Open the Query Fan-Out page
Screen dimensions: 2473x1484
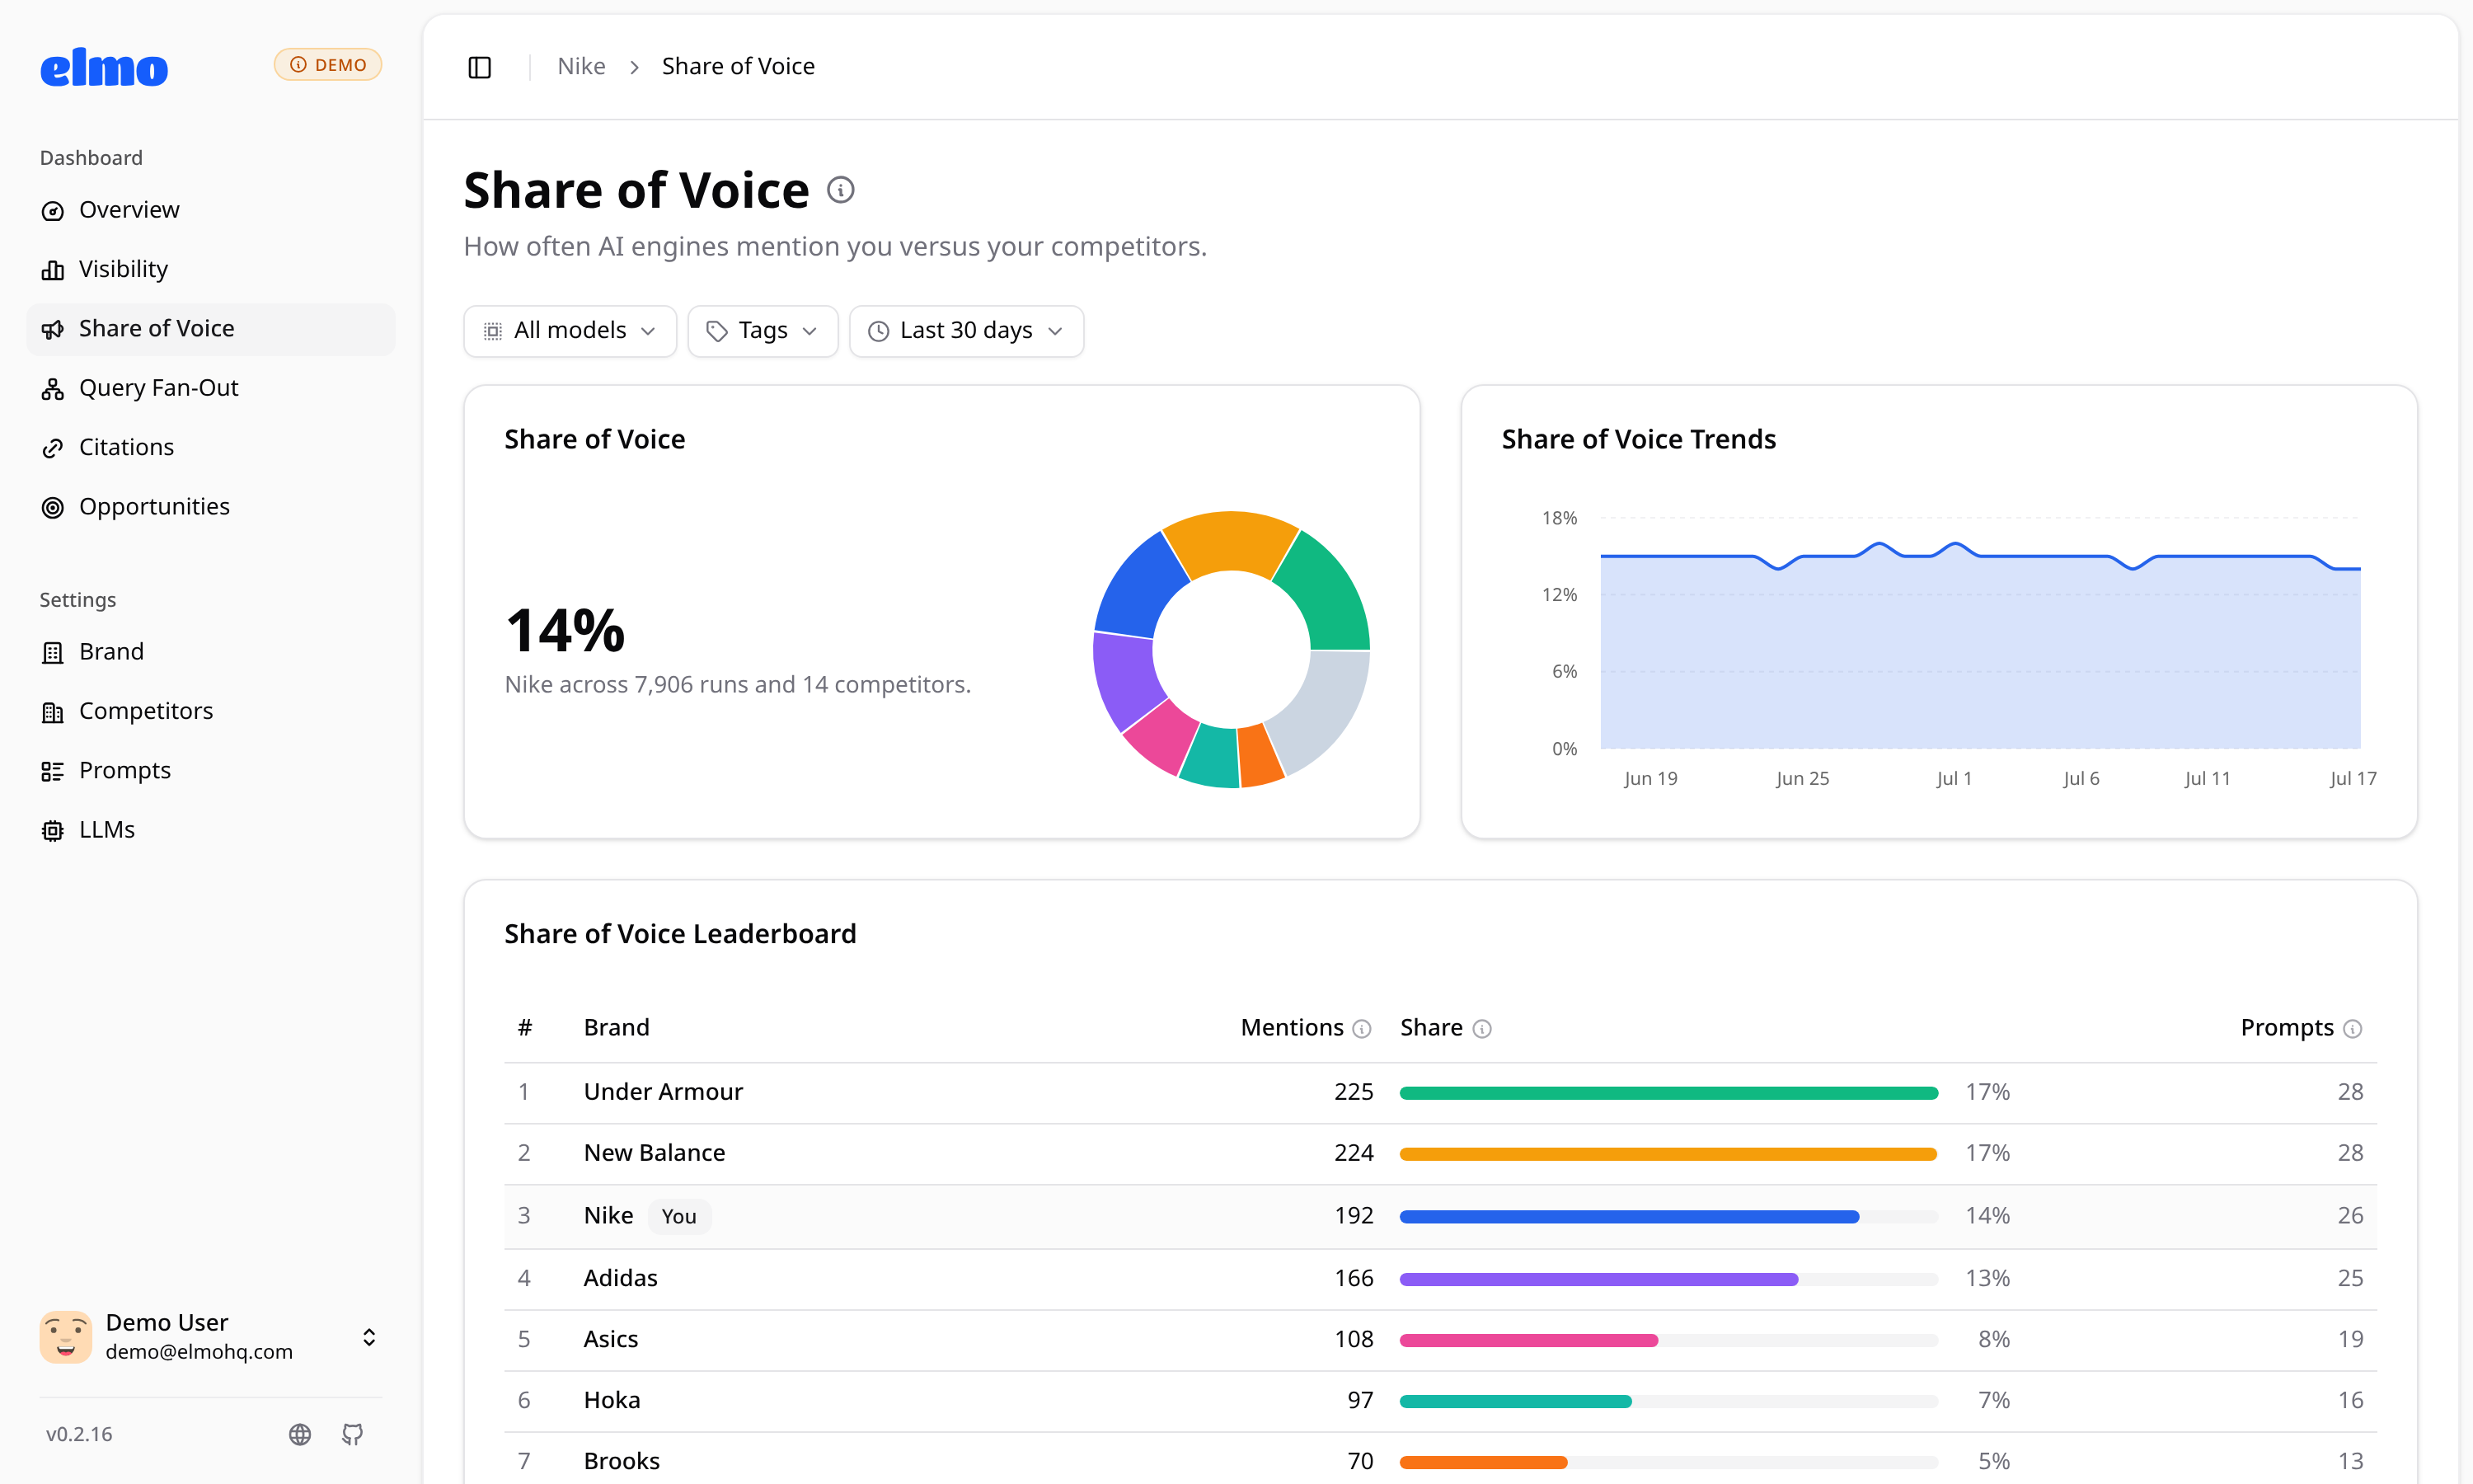[211, 388]
